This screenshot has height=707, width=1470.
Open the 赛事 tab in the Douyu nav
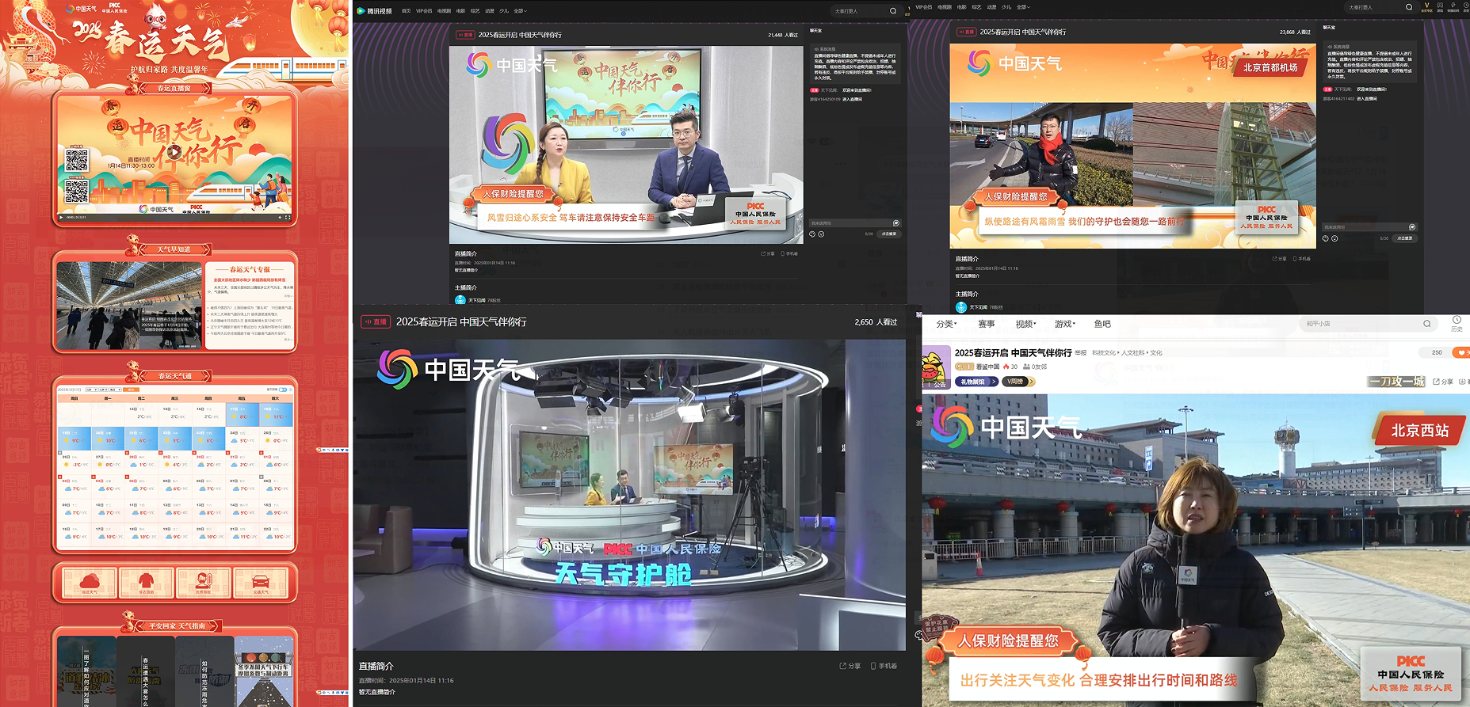(987, 324)
